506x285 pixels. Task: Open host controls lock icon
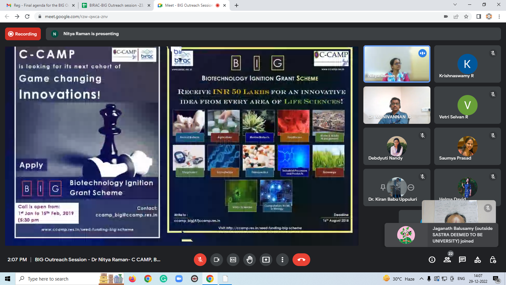pos(493,260)
